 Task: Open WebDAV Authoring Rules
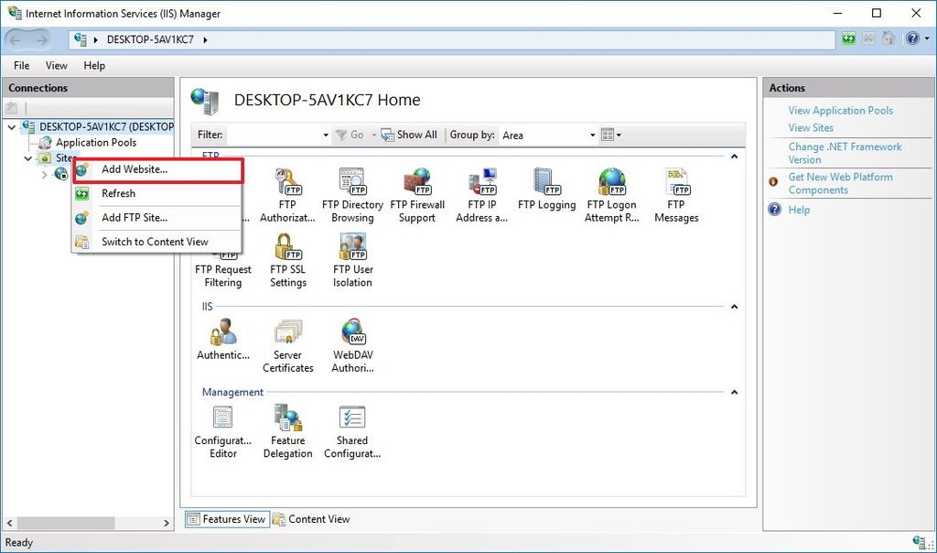coord(352,337)
